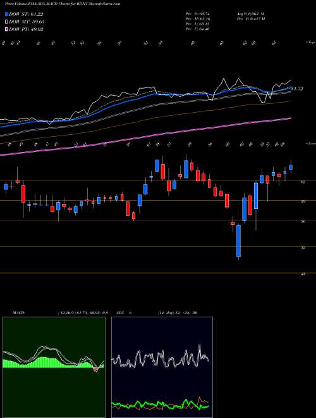Click the 'ADX' indicator heading

tap(119, 312)
